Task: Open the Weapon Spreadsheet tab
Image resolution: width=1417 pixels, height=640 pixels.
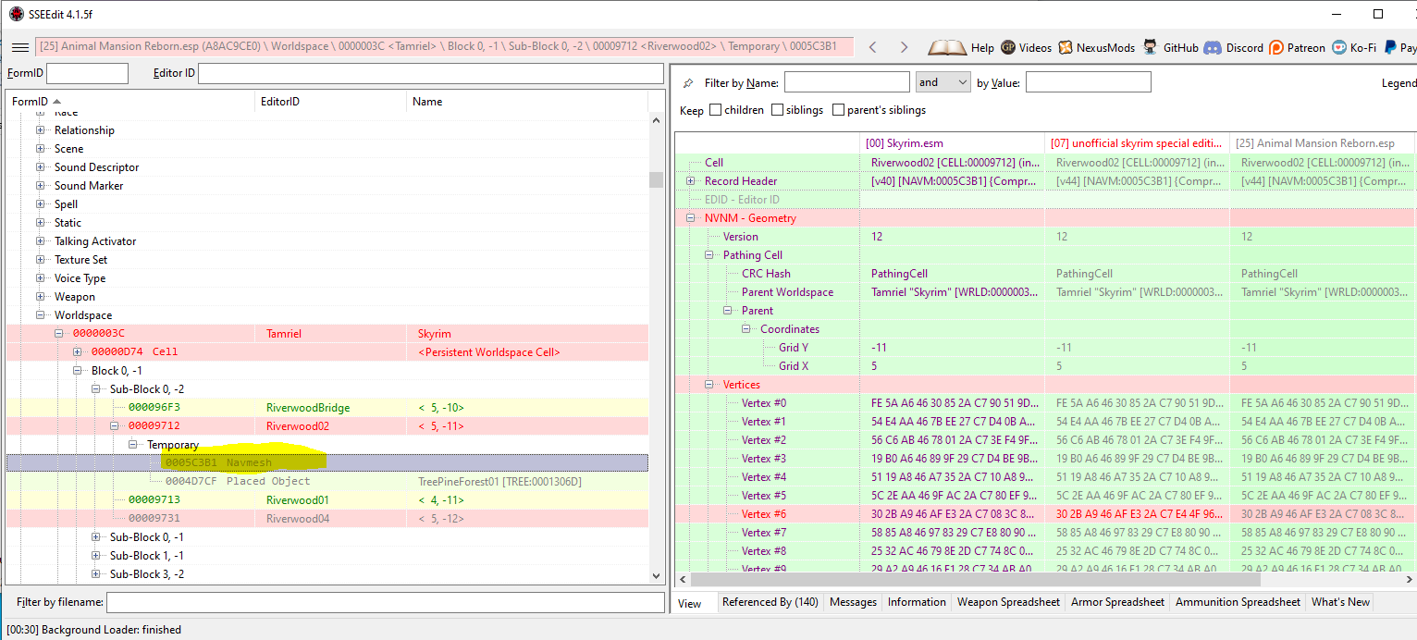Action: [x=1008, y=602]
